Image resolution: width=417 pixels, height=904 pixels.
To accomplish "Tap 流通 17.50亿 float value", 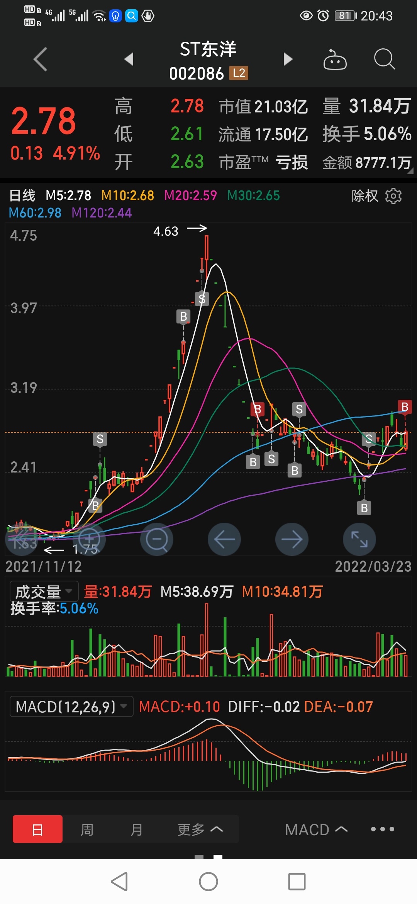I will [x=263, y=134].
